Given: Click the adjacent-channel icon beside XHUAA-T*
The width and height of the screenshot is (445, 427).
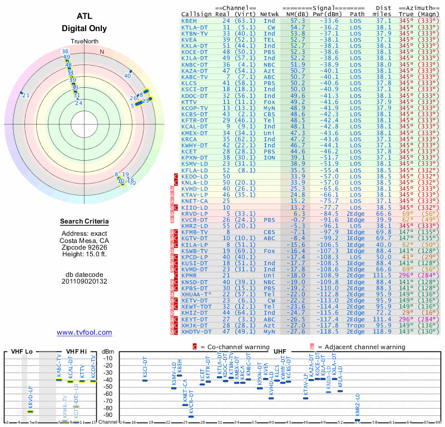Looking at the screenshot, I should pyautogui.click(x=172, y=295).
